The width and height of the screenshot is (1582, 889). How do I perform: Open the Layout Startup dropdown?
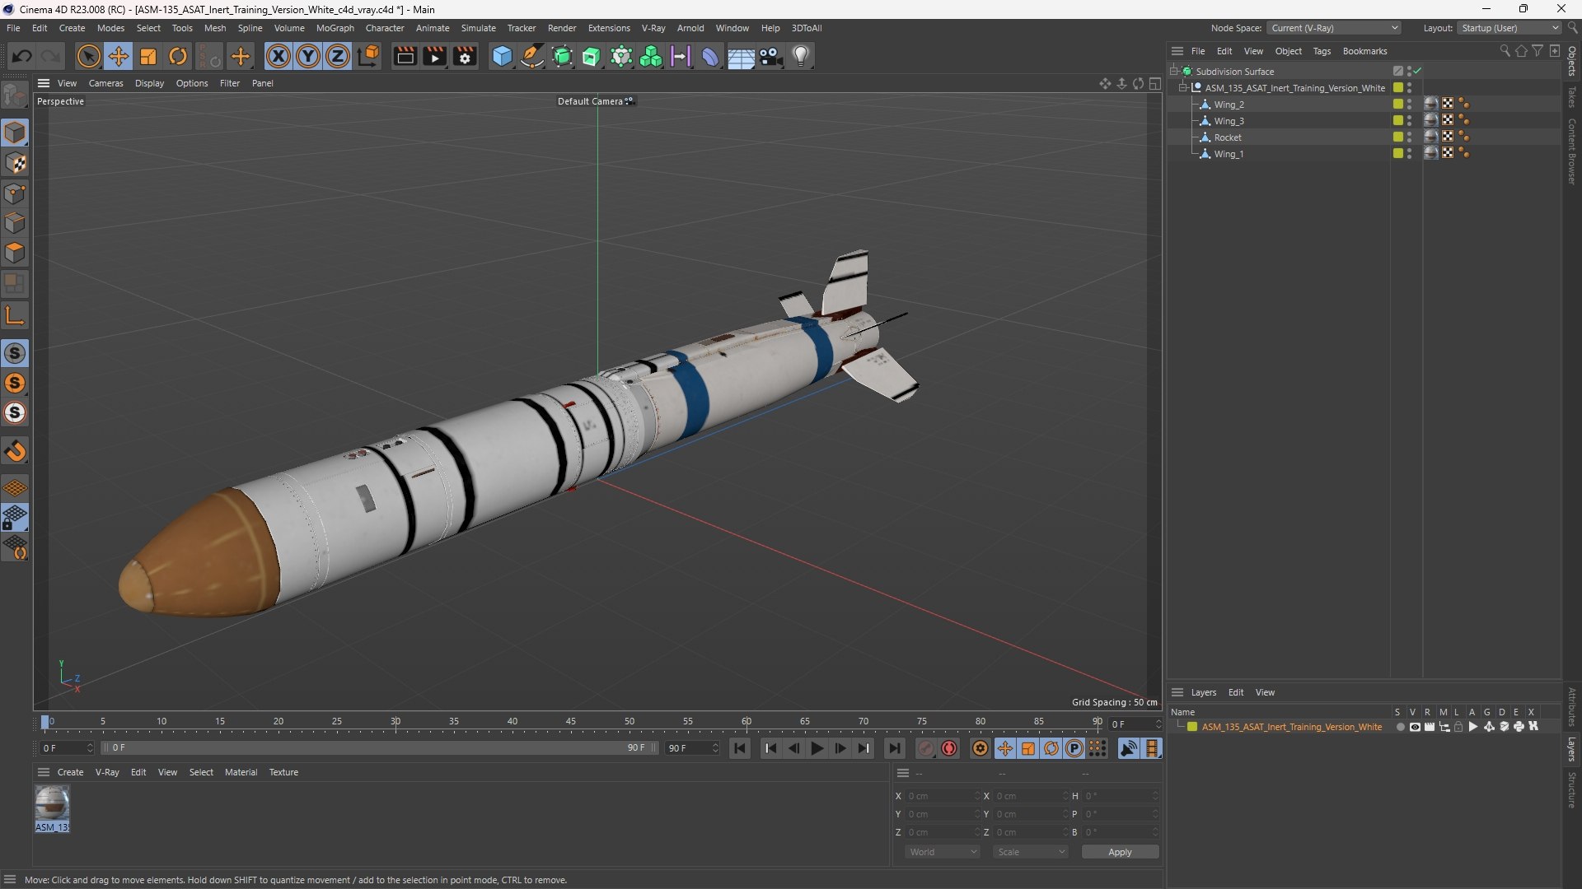click(1509, 28)
